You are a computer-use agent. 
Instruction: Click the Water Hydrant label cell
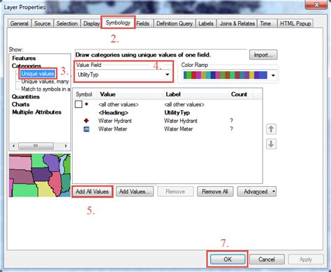181,121
